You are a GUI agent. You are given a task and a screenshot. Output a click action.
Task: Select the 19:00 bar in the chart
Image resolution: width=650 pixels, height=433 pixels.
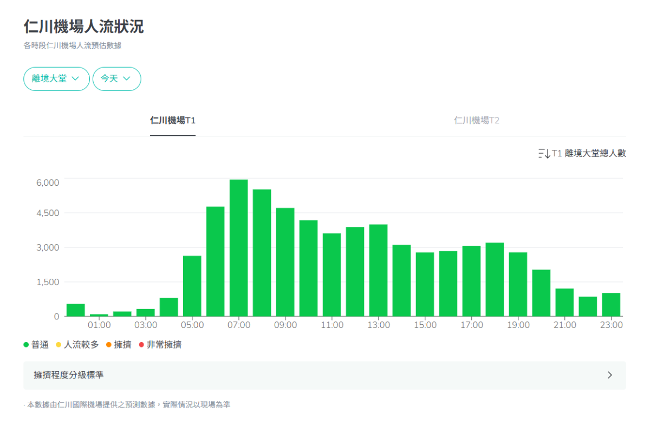click(518, 284)
